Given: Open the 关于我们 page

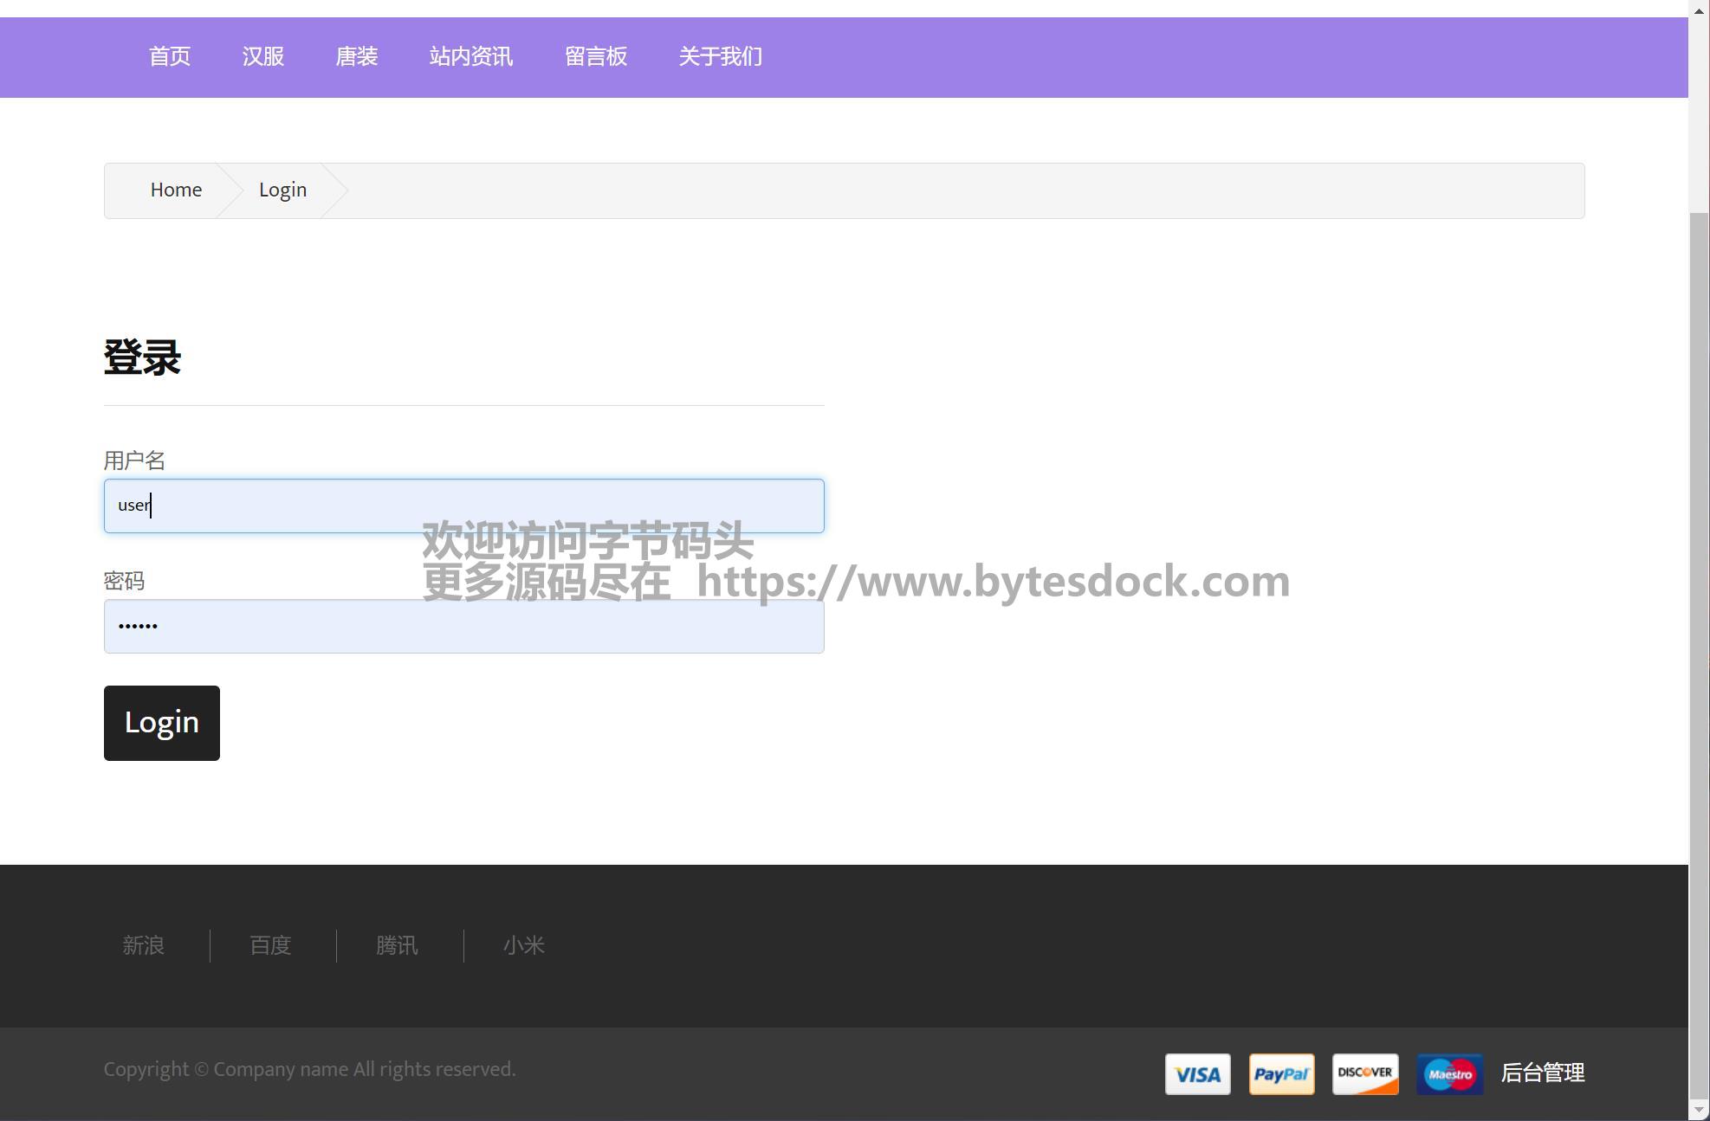Looking at the screenshot, I should (721, 57).
